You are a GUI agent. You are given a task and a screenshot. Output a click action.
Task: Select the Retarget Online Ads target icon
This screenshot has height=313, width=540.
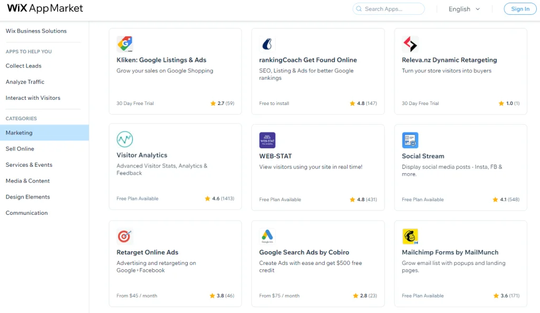[x=124, y=236]
